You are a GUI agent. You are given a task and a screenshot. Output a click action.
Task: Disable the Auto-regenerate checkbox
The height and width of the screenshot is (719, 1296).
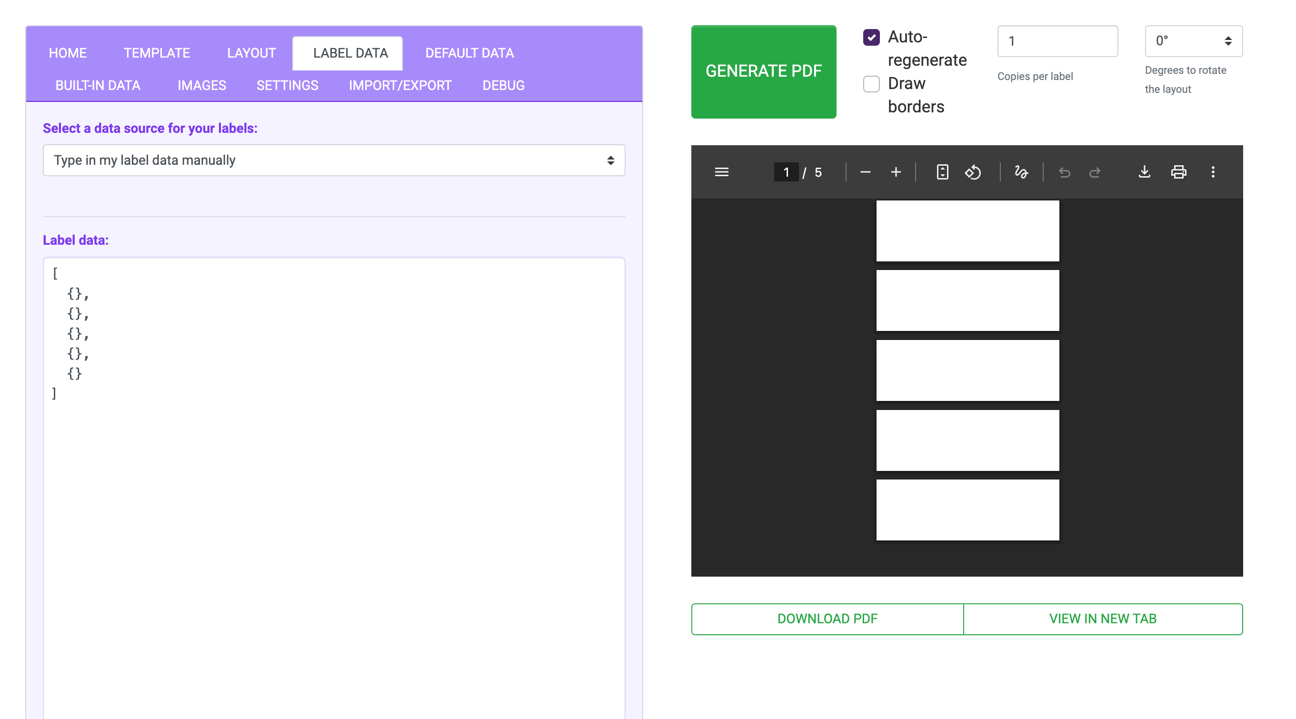871,37
